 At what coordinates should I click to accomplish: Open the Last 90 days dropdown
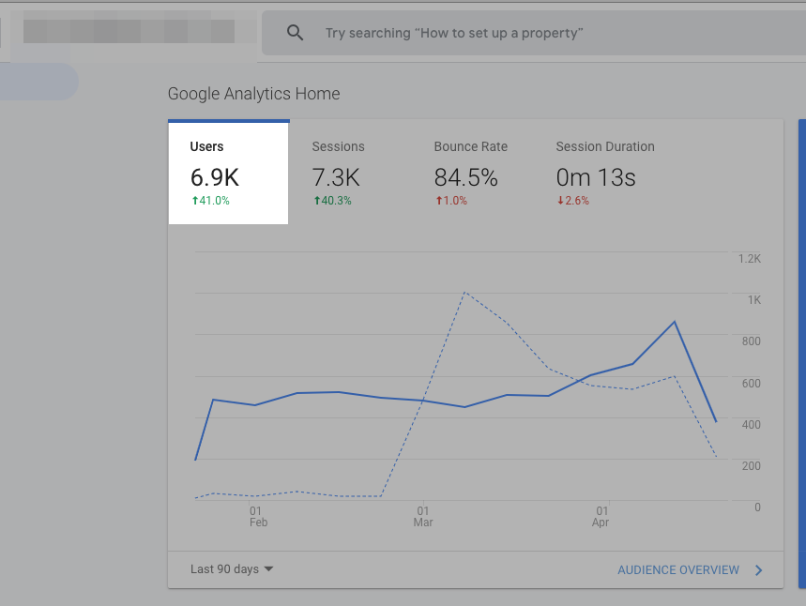coord(232,569)
